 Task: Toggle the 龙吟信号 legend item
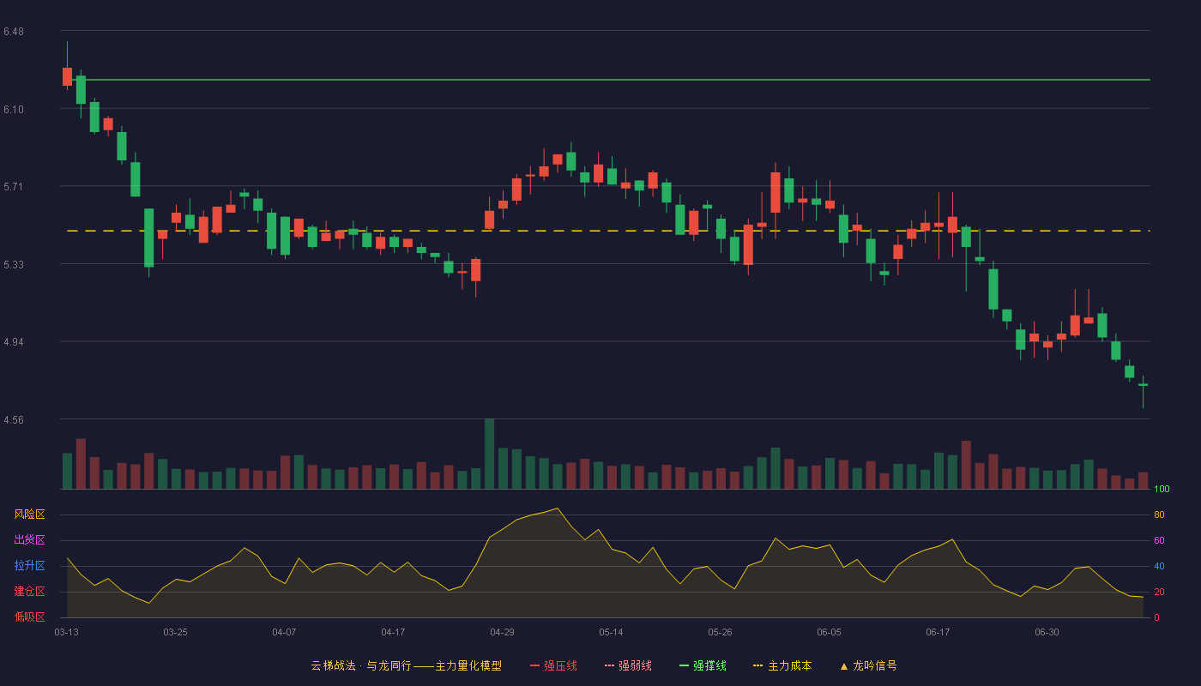pos(868,665)
